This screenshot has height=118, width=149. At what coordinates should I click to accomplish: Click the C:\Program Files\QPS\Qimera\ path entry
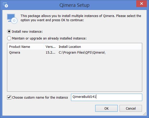coord(82,53)
